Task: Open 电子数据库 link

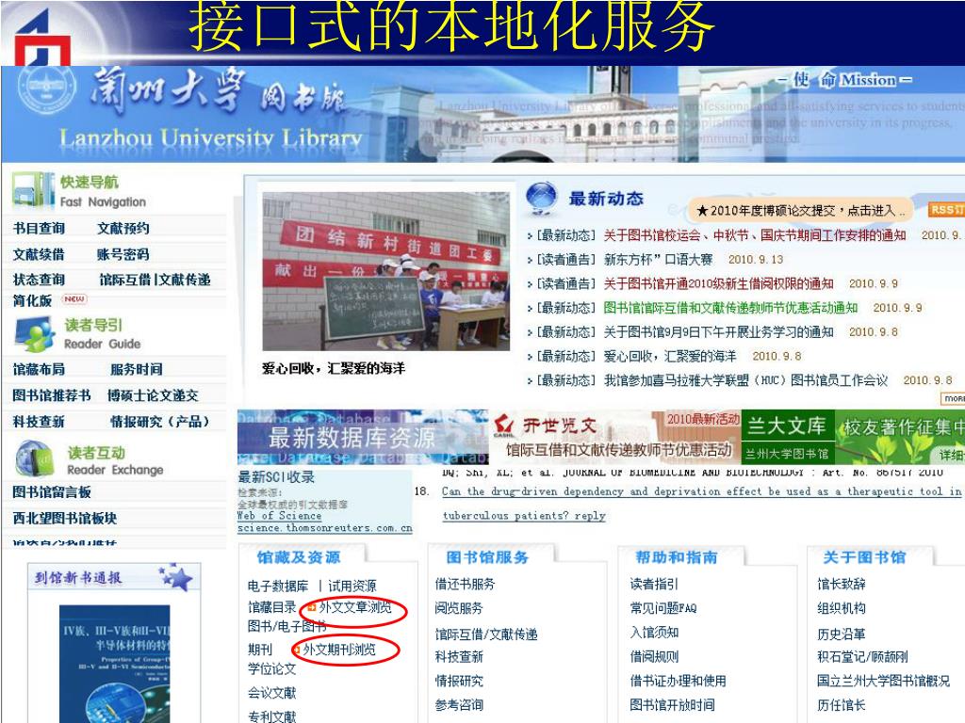Action: coord(278,586)
